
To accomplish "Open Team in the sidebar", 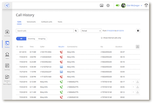I will click(x=7, y=55).
